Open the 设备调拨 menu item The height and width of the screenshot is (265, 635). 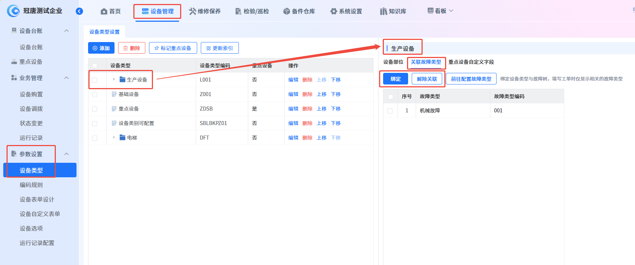pyautogui.click(x=31, y=109)
